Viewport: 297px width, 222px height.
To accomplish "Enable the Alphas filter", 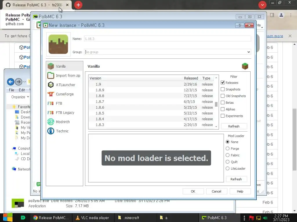I will (x=223, y=109).
